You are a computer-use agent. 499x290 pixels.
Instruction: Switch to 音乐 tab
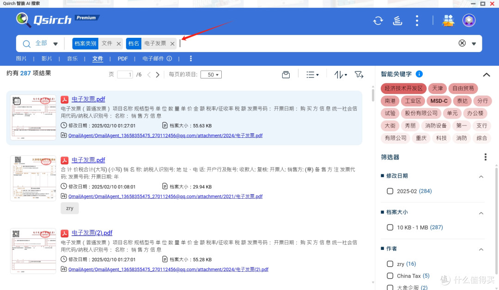[x=72, y=59]
